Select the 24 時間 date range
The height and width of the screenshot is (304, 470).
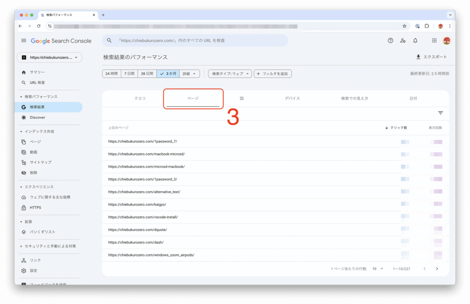tap(112, 74)
